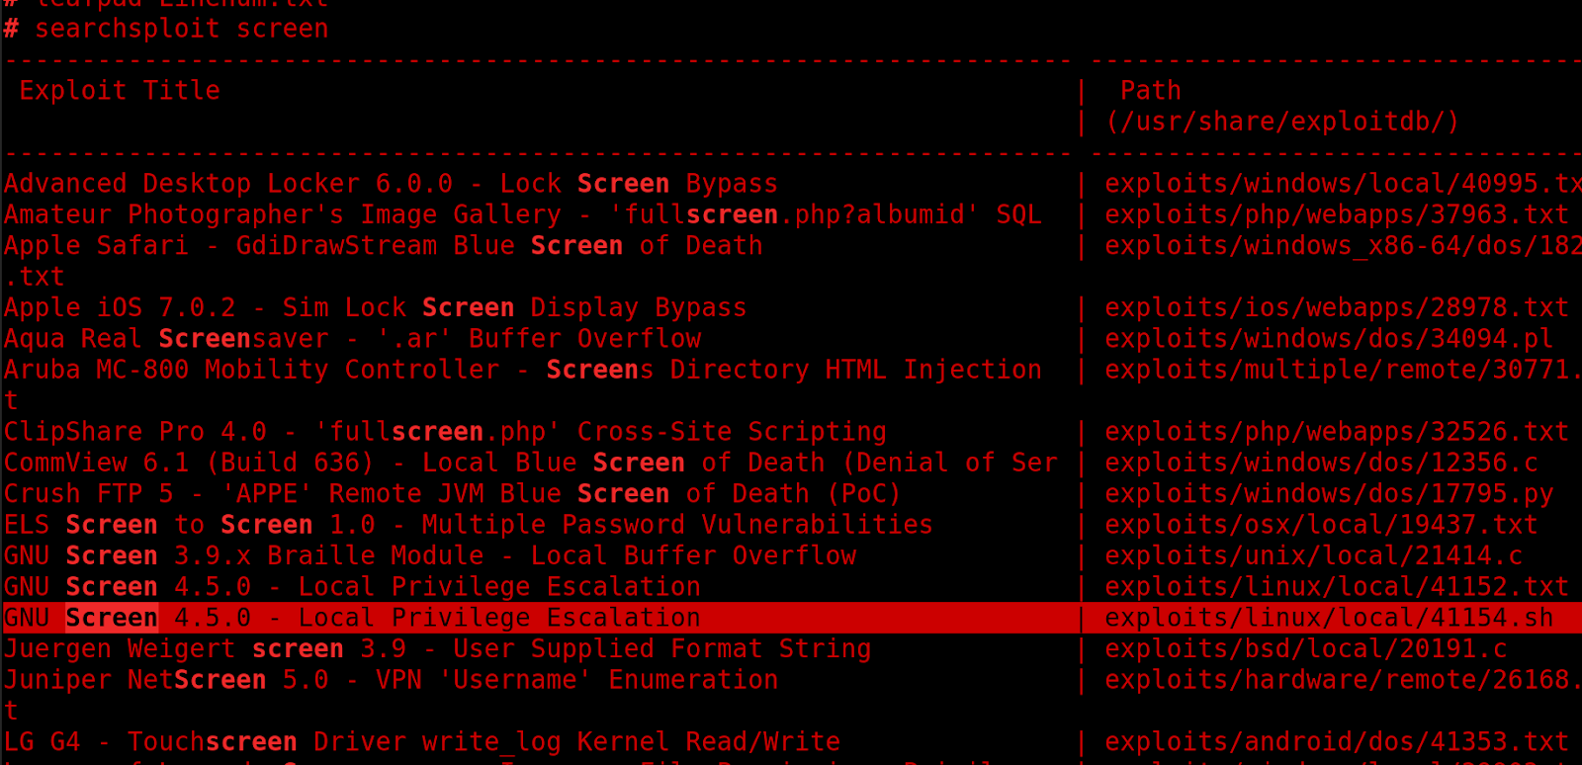
Task: Select the path exploits/linux/local/41154.sh
Action: (1328, 618)
